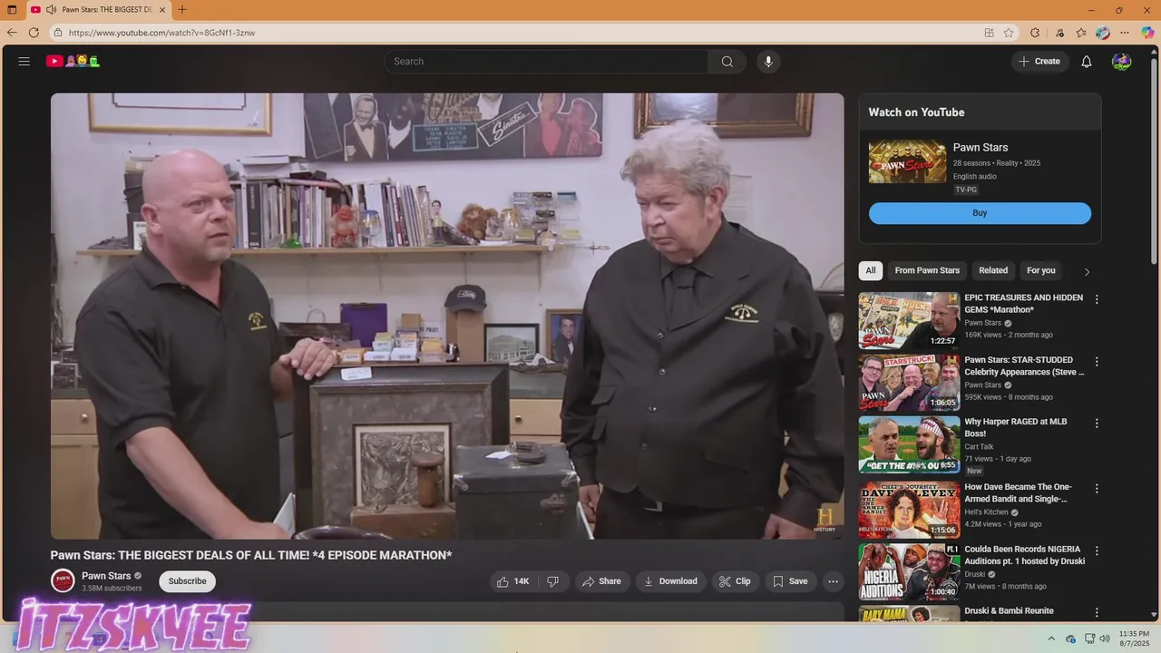The image size is (1161, 653).
Task: Click the blue Buy button
Action: point(980,213)
